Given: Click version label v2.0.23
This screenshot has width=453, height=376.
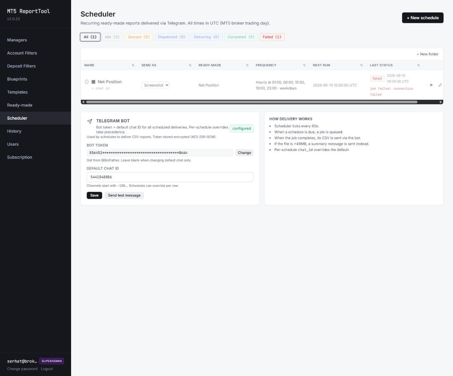Looking at the screenshot, I should coord(14,19).
